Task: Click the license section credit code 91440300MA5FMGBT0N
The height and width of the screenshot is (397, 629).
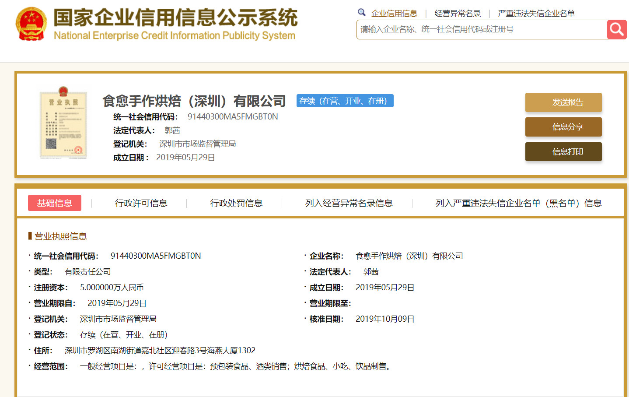Action: pos(156,256)
